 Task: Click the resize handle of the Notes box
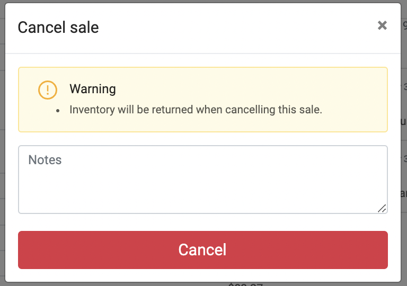[382, 209]
